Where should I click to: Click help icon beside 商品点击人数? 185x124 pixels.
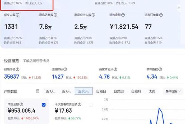[x=93, y=15]
